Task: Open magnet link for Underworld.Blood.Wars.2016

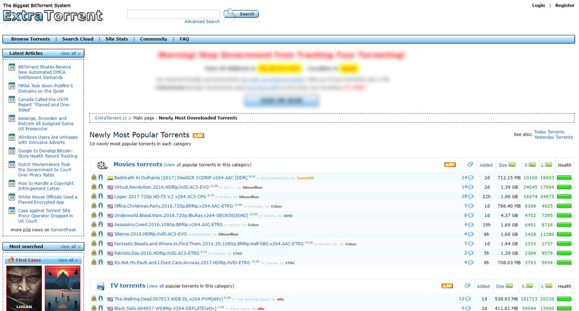Action: (x=100, y=215)
